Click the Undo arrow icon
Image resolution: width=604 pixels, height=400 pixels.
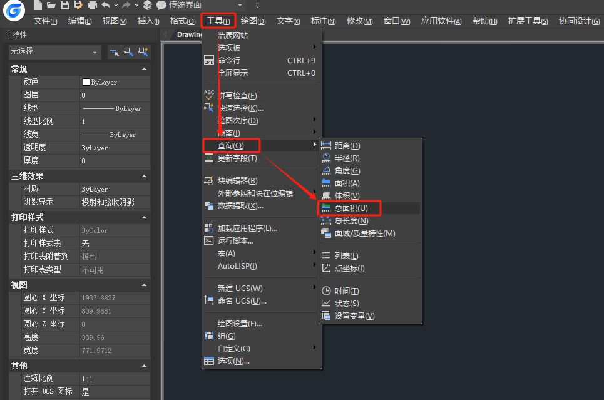tap(106, 5)
